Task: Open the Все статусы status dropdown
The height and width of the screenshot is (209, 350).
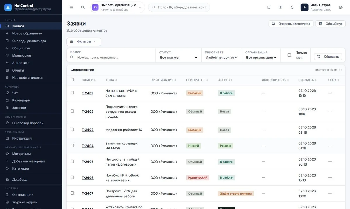Action: (x=178, y=58)
